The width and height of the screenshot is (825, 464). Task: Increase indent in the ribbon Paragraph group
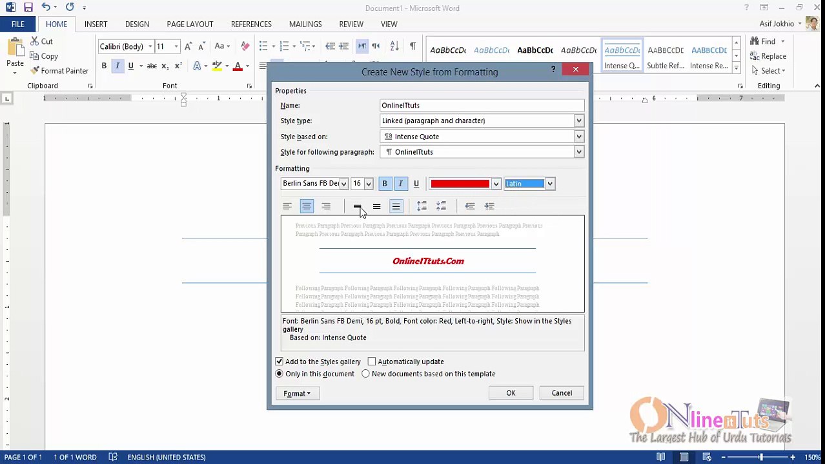[344, 46]
